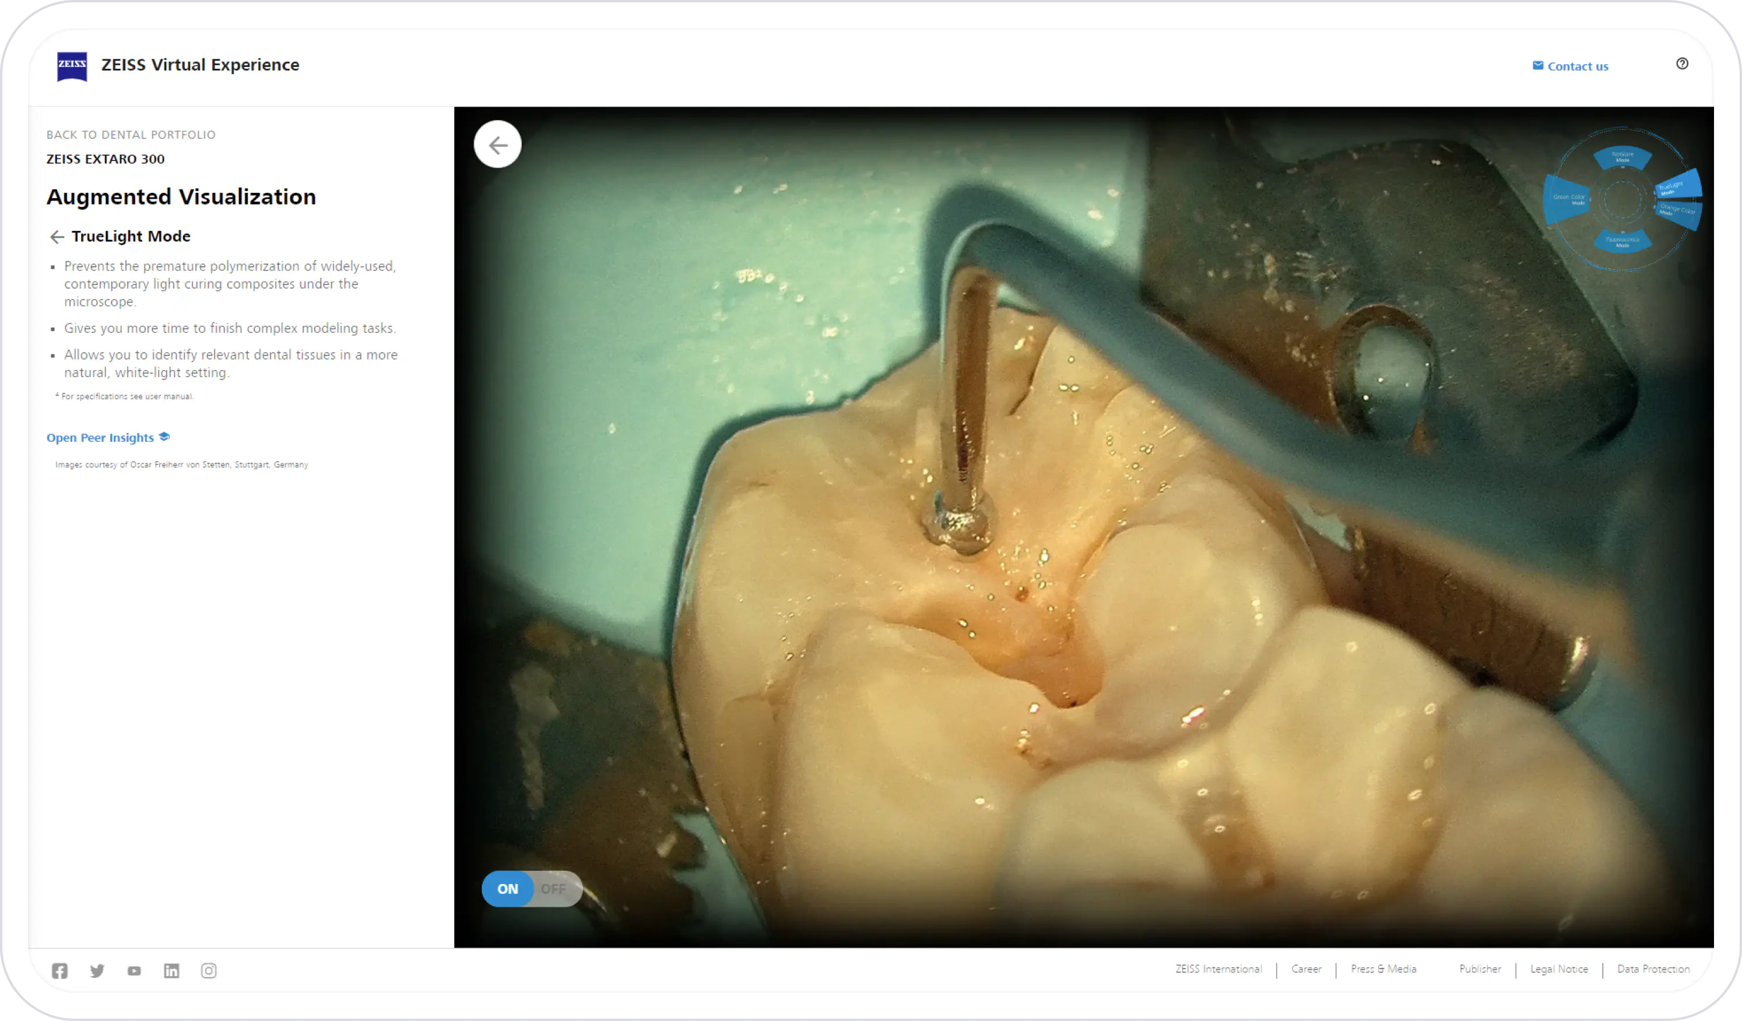
Task: Open the help question mark icon
Action: pos(1682,64)
